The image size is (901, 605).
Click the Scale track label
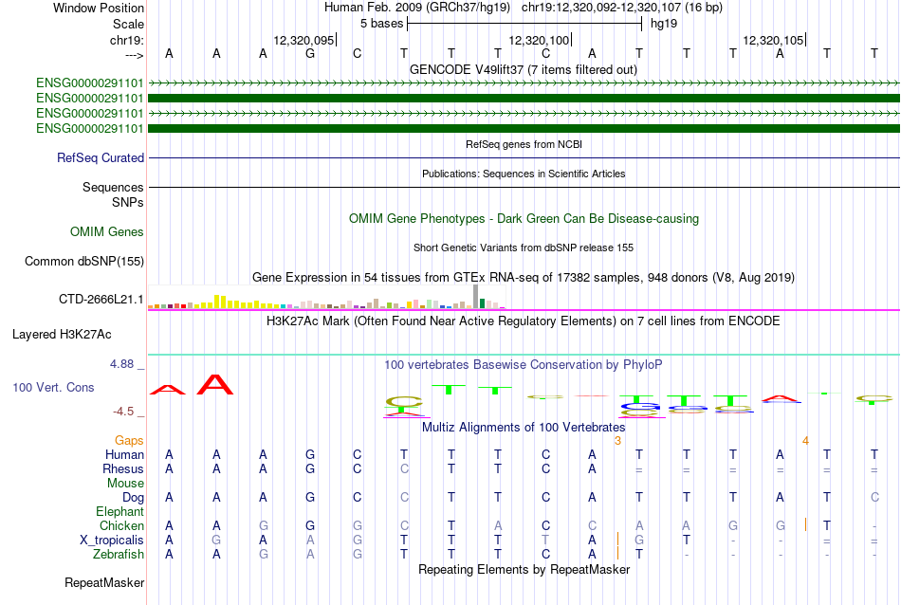point(128,24)
